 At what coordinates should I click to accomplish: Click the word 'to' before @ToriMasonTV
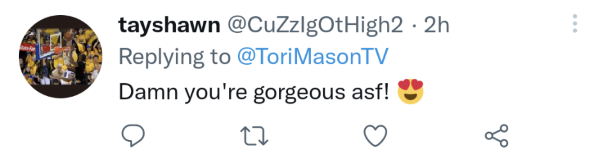[220, 57]
